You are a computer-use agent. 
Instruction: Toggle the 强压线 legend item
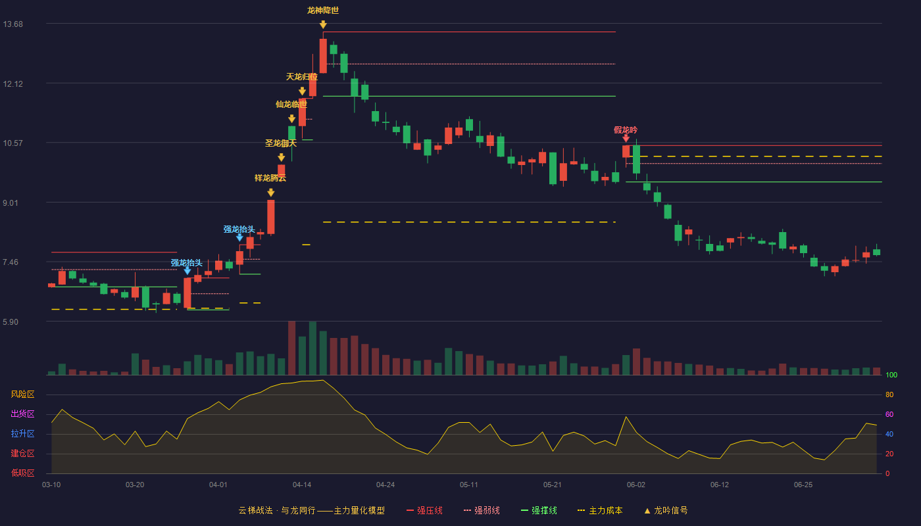click(x=424, y=510)
